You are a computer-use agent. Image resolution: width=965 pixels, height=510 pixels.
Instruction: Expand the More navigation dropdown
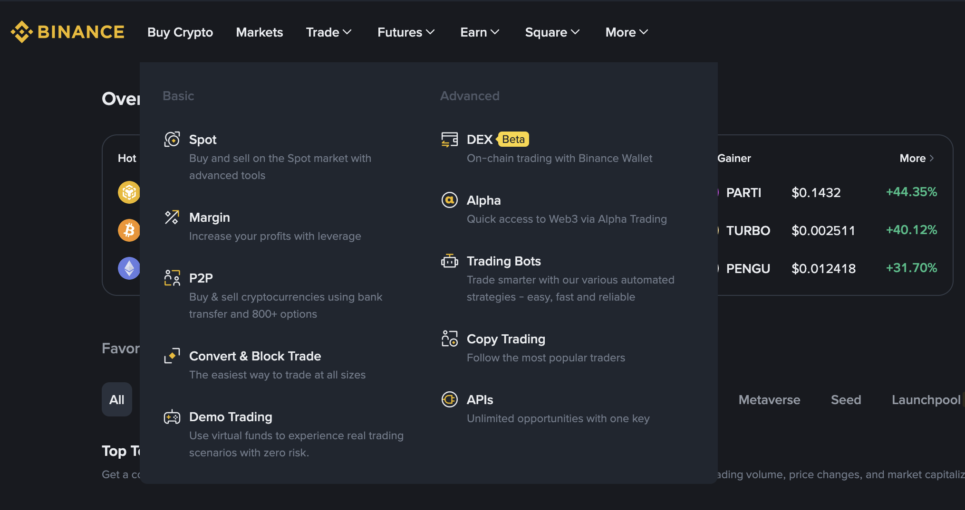(x=627, y=32)
